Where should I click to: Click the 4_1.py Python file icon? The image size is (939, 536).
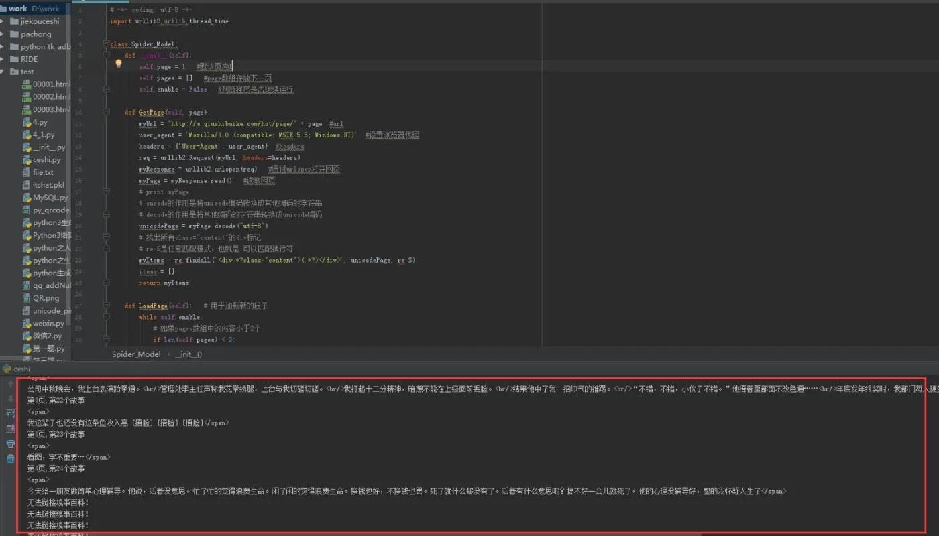pos(26,135)
